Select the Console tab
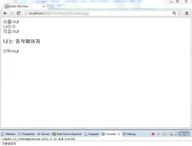This screenshot has width=192, height=146. tap(109, 134)
